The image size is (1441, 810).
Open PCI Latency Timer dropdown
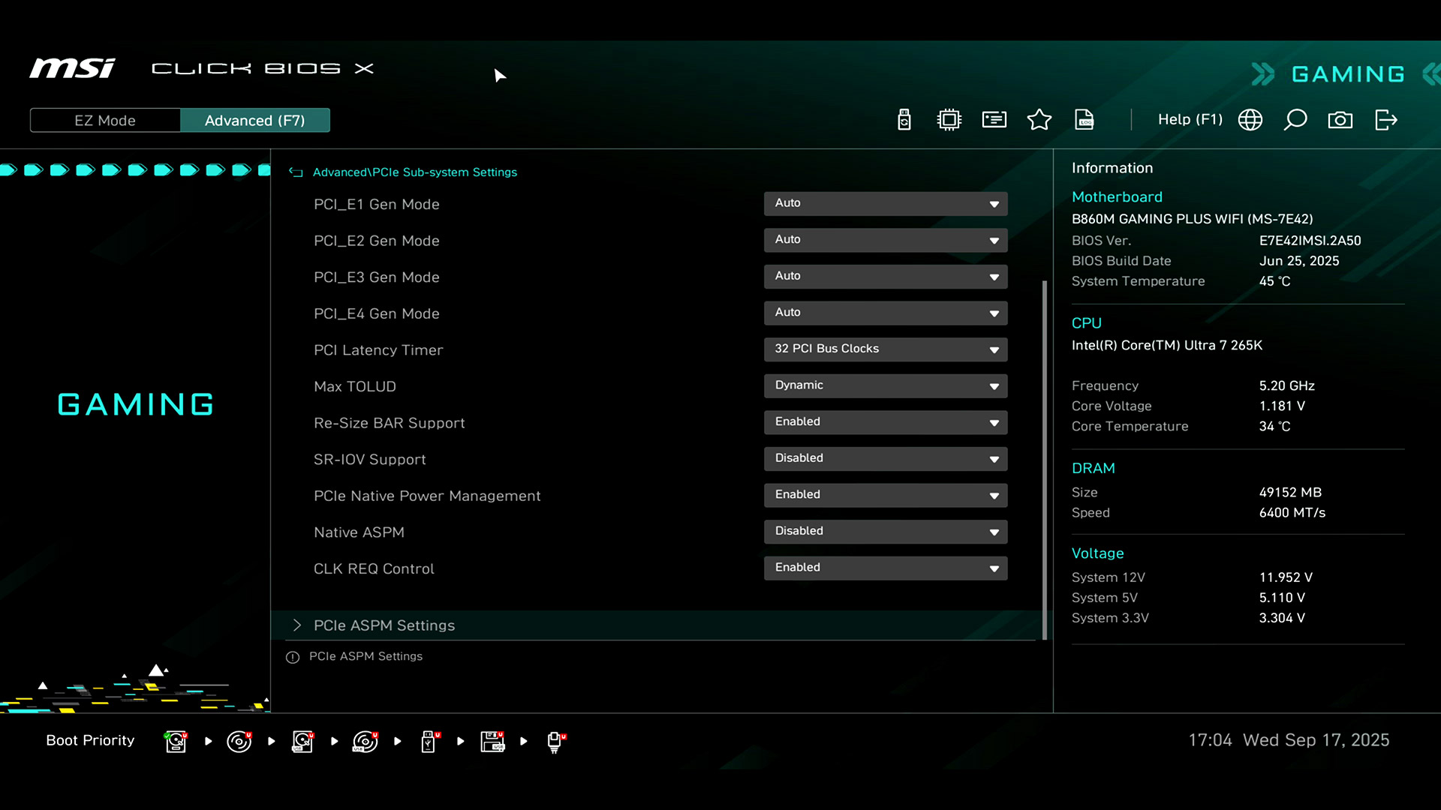pyautogui.click(x=886, y=349)
